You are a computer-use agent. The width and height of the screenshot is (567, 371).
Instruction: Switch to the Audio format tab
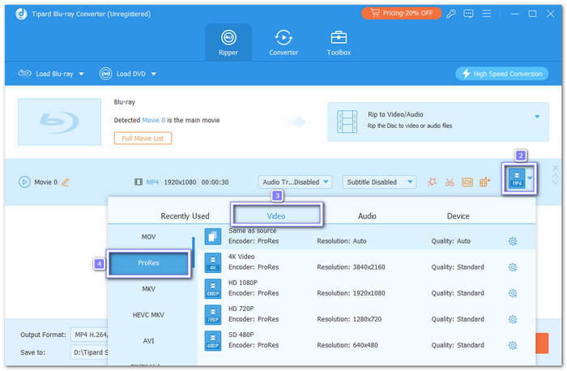(x=367, y=216)
